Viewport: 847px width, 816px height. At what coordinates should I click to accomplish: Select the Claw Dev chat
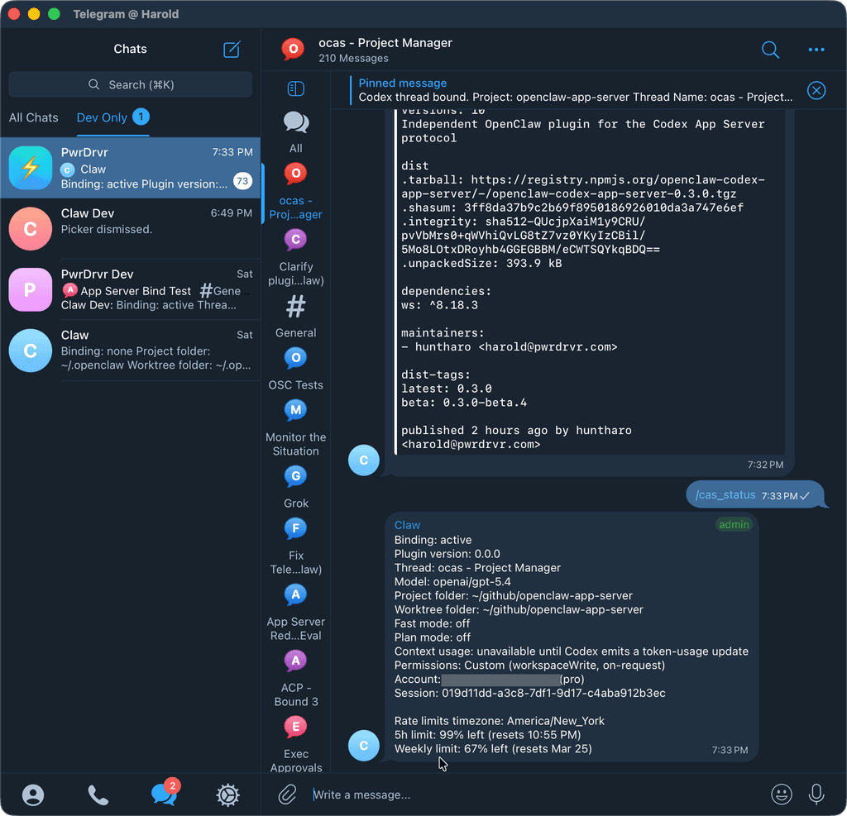[x=130, y=228]
